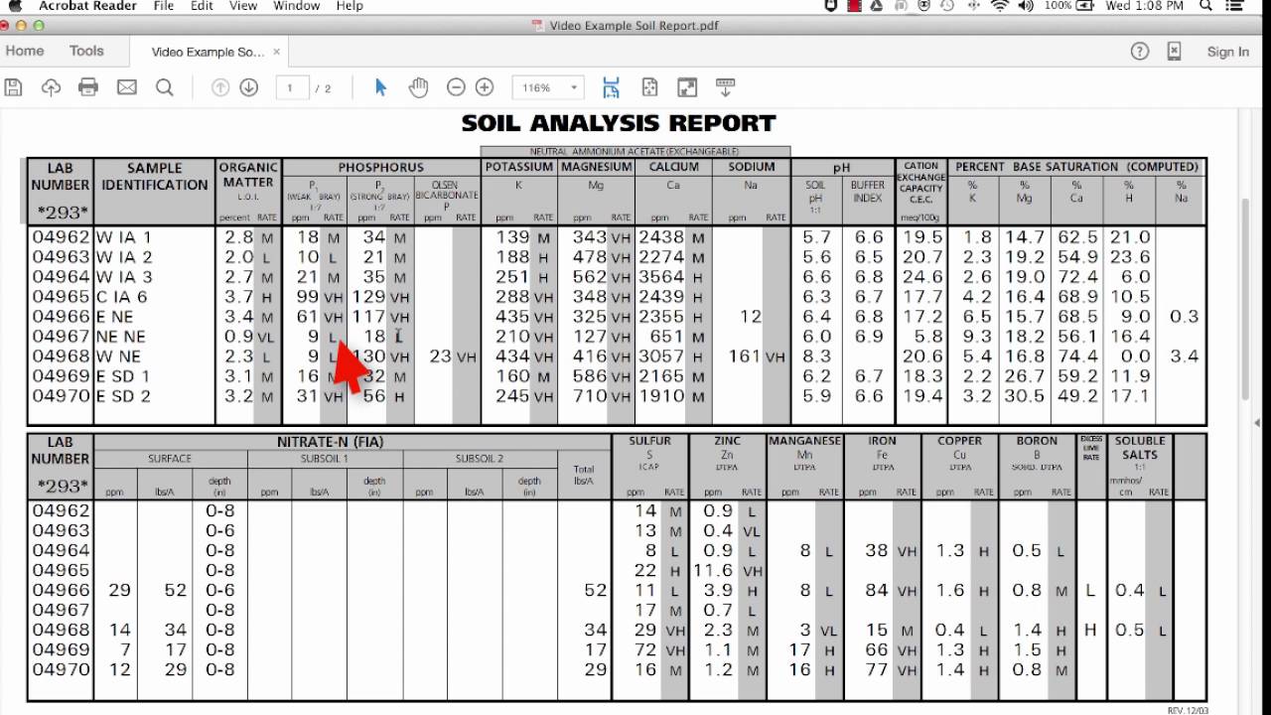Switch to the Home tab

pos(25,51)
